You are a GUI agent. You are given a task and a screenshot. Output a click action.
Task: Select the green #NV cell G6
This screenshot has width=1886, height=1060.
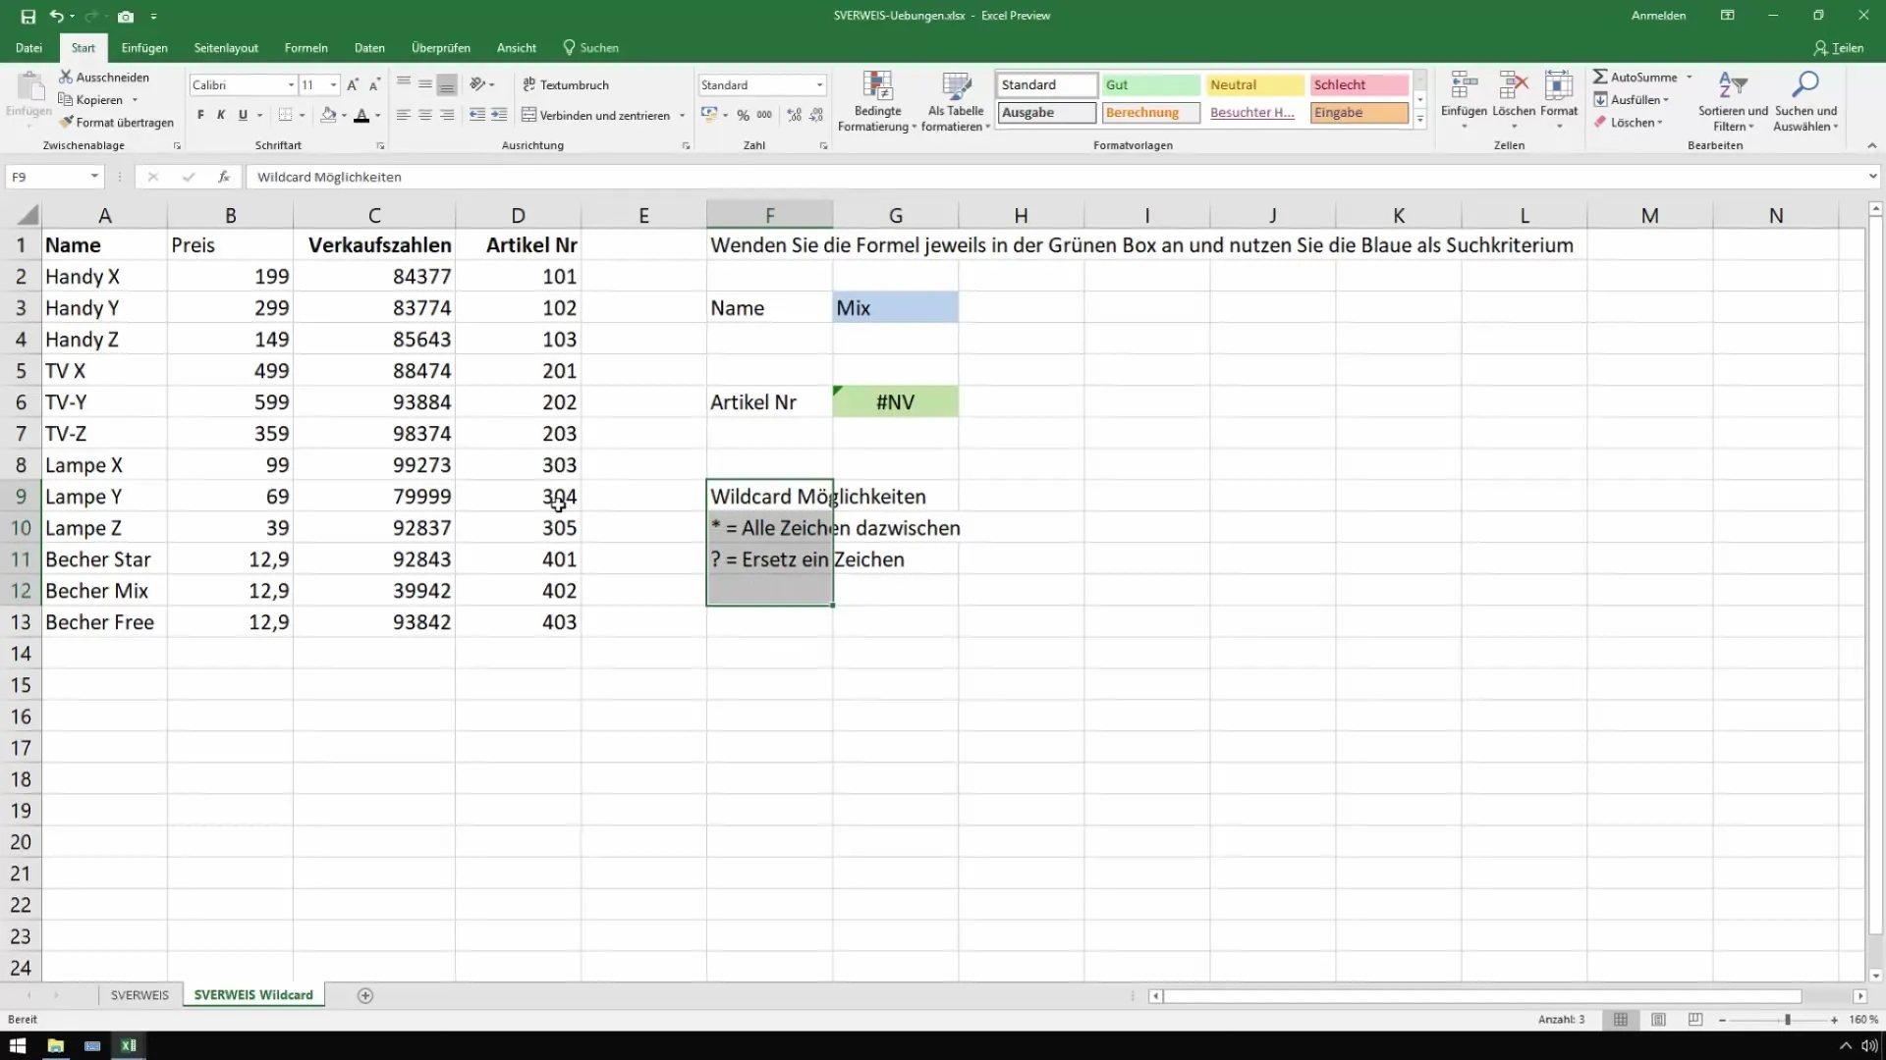(x=895, y=401)
